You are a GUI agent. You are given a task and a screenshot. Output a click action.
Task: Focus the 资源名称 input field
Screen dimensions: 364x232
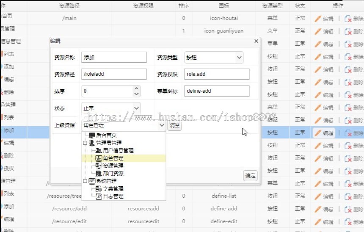(x=114, y=57)
